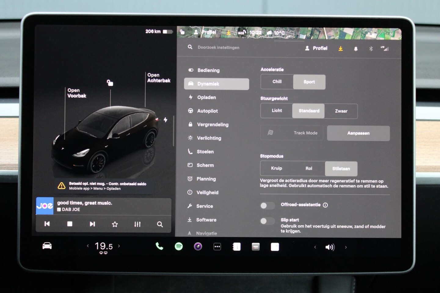
Task: Select Chill acceleration mode
Action: tap(277, 82)
